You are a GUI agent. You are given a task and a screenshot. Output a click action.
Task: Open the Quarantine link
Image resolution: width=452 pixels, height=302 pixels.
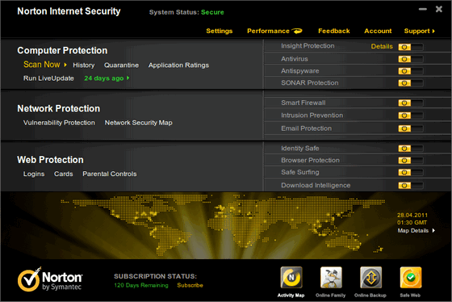click(x=121, y=65)
